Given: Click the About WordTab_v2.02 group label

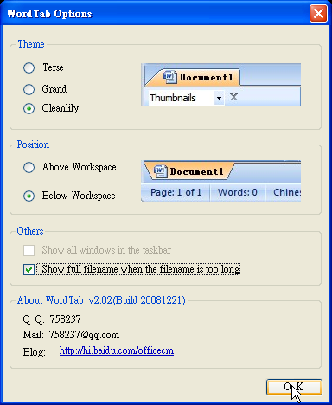Looking at the screenshot, I should (101, 300).
